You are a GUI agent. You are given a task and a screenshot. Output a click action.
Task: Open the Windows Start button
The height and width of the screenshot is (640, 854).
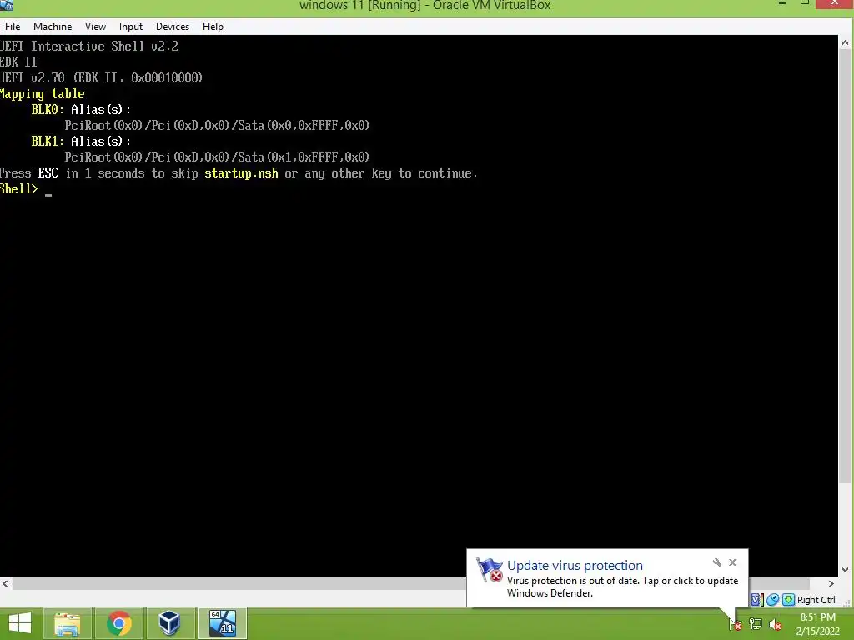click(x=20, y=623)
